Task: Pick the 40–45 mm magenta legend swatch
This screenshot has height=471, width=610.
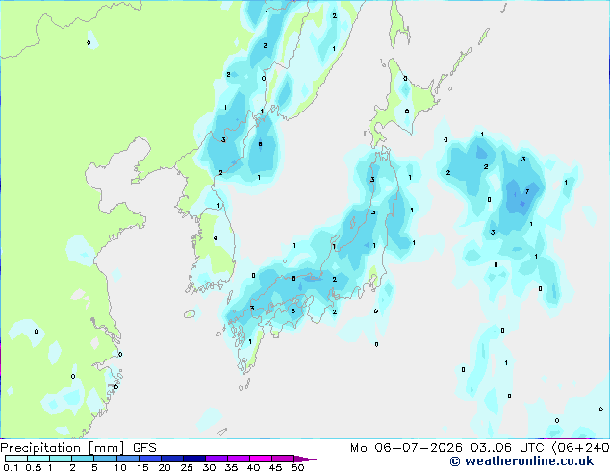Action: (261, 459)
